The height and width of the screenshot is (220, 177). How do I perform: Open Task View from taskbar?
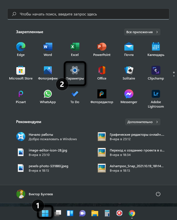[58, 213]
